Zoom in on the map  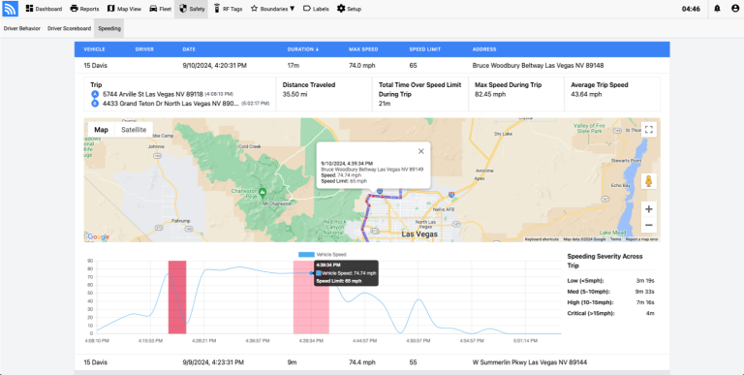[x=649, y=209]
